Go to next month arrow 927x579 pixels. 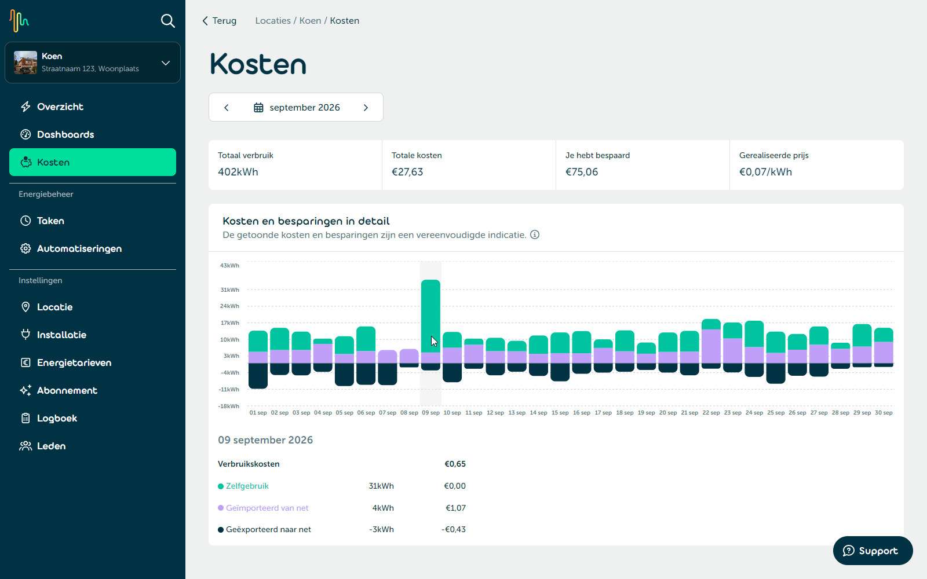366,108
